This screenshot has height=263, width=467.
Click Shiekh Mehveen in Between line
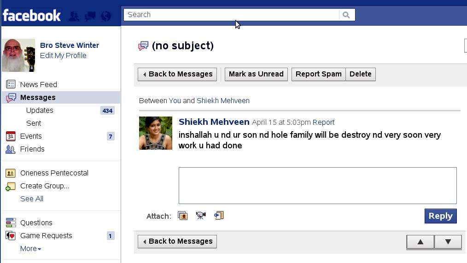pos(223,101)
